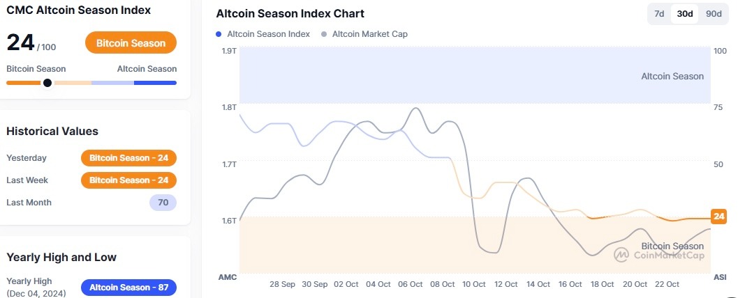
Task: Click the Last Month value 70 pill
Action: pos(163,203)
